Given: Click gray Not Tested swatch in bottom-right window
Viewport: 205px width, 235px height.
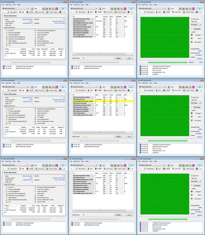Looking at the screenshot, I should [192, 199].
